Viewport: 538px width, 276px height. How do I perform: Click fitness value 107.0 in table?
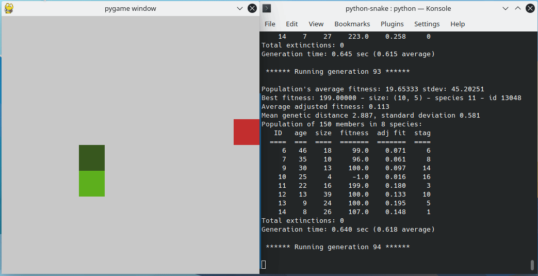pyautogui.click(x=358, y=212)
